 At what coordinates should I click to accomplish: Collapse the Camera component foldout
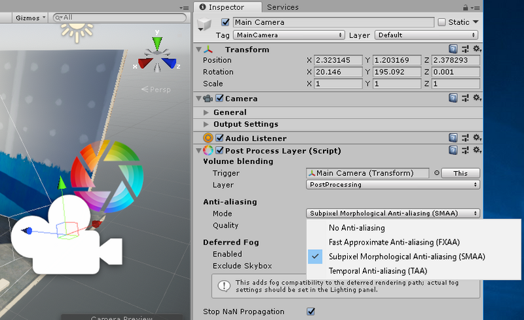[198, 98]
